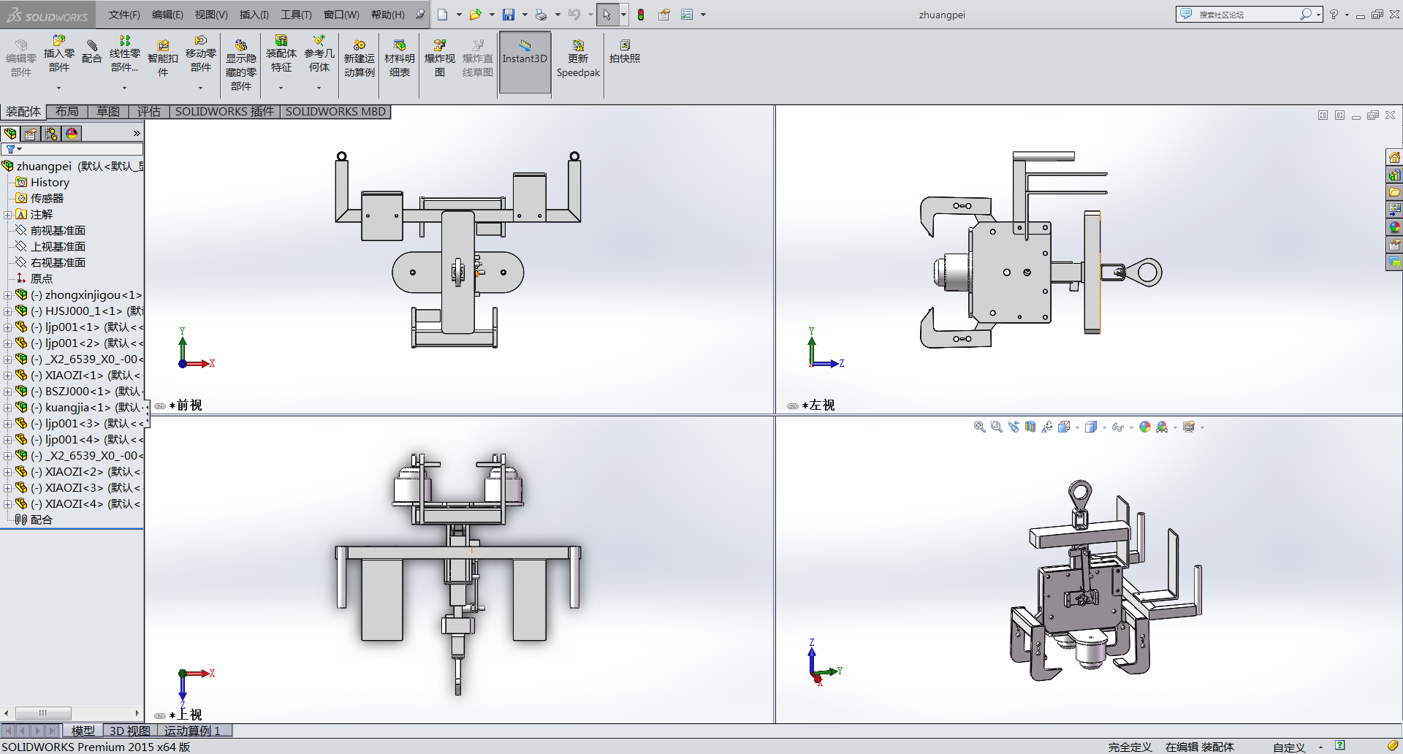Click the 装配体特征 button
Screen dimensions: 1403x754
tap(281, 54)
